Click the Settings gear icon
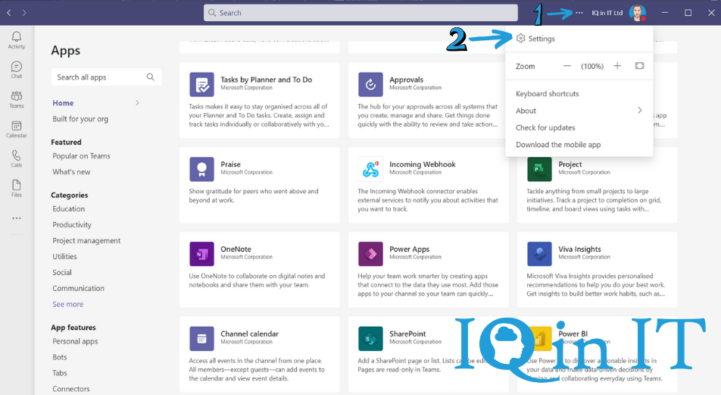This screenshot has height=395, width=721. point(520,38)
